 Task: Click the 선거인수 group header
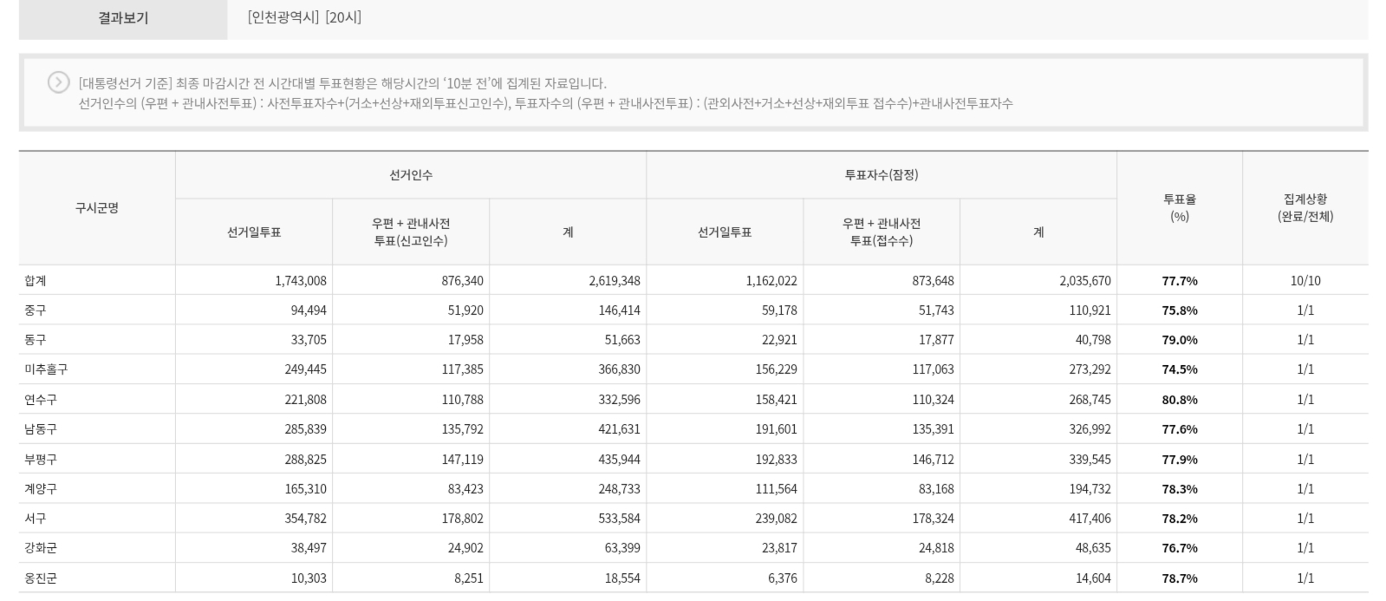[411, 175]
